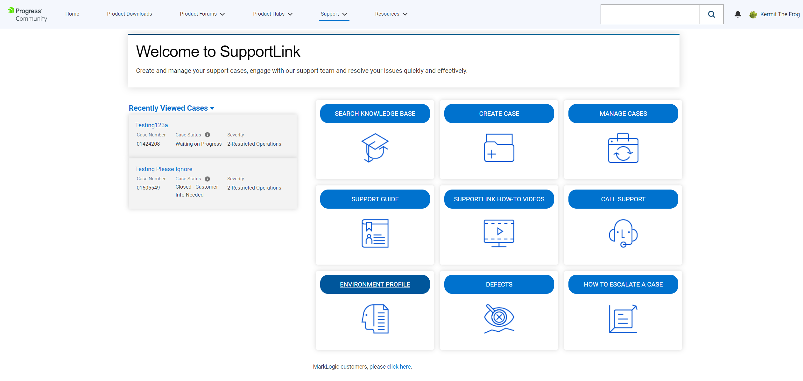Click the Call Support headset icon

623,233
